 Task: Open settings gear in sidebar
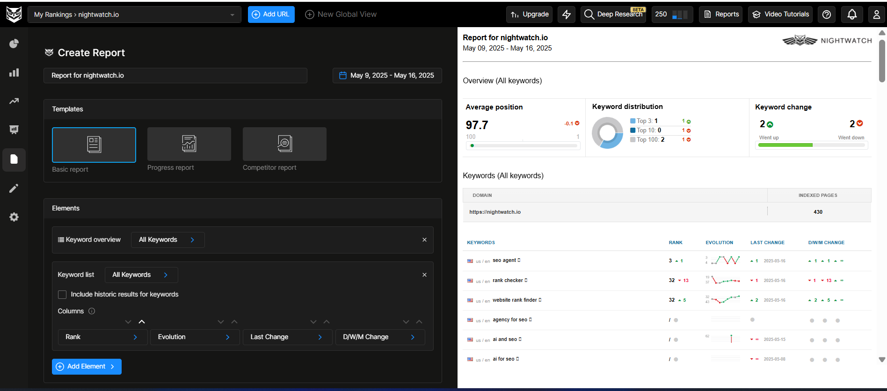pos(14,217)
